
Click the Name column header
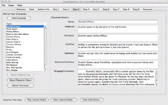[x=25, y=24]
